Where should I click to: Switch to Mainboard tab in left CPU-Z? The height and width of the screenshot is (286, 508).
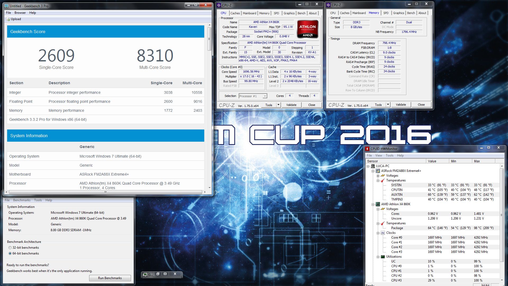click(250, 13)
